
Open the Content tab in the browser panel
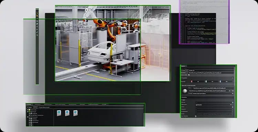tap(29, 105)
